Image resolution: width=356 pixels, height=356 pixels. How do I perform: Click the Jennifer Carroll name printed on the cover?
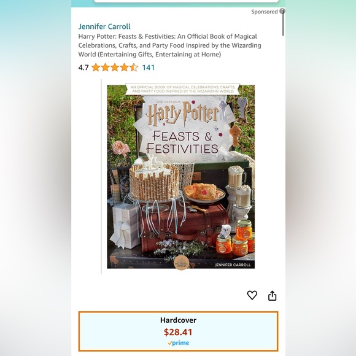tap(233, 265)
